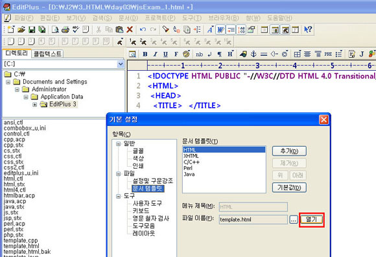Run spell check with the ABC icon
The image size is (376, 257).
pyautogui.click(x=76, y=29)
